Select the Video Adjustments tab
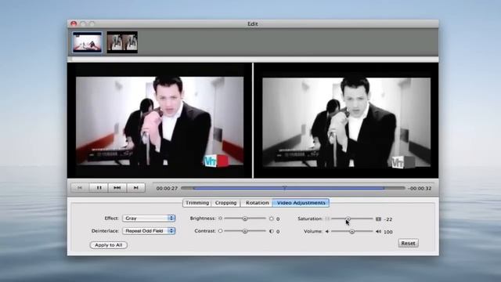The height and width of the screenshot is (282, 501). (301, 203)
